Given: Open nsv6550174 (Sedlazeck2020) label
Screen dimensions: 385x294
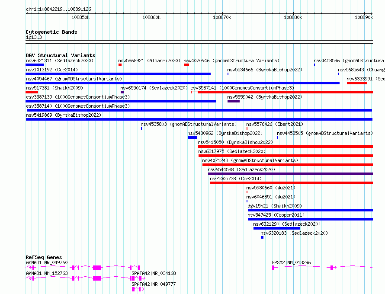Looking at the screenshot, I should [x=154, y=88].
